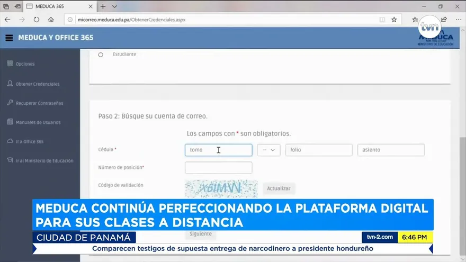Open Manuales de Usuarios menu item
This screenshot has width=466, height=262.
[x=38, y=122]
